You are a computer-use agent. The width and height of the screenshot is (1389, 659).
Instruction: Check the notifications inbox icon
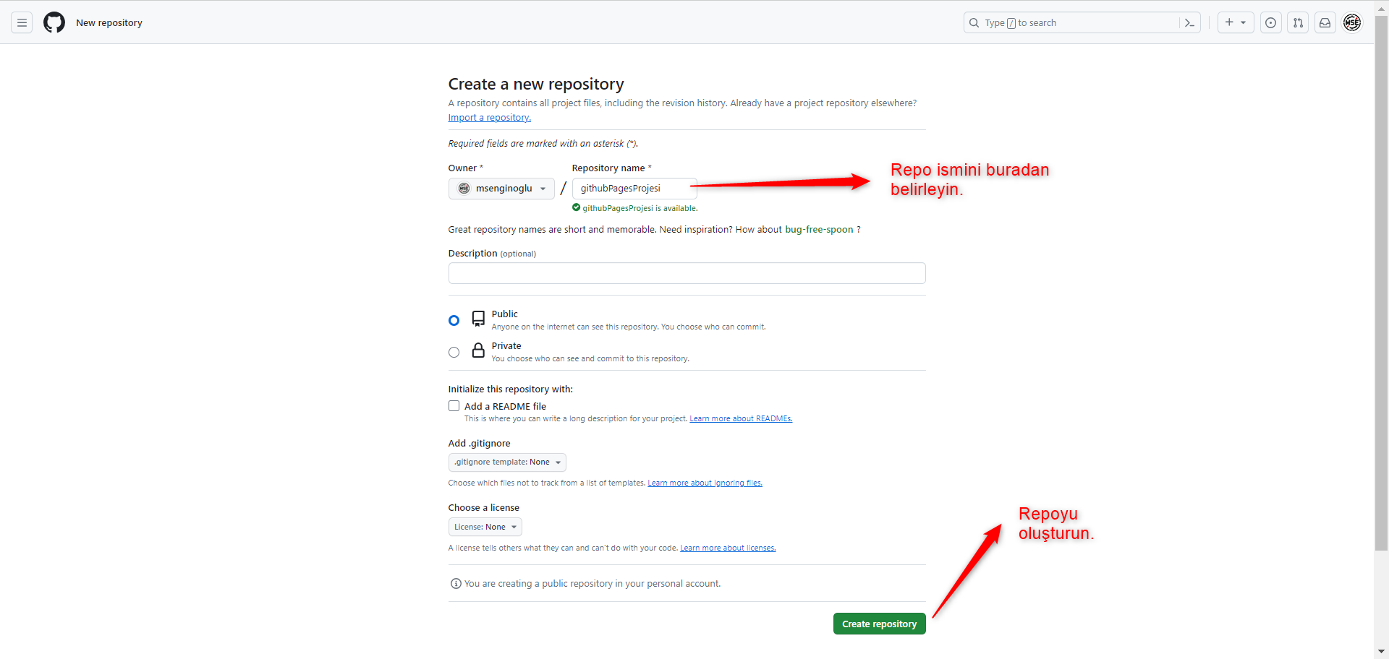point(1325,22)
